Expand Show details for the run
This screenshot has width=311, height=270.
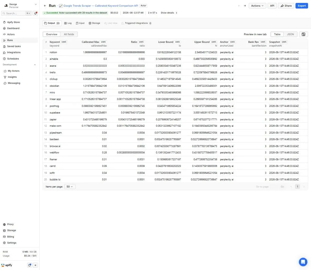tap(169, 13)
